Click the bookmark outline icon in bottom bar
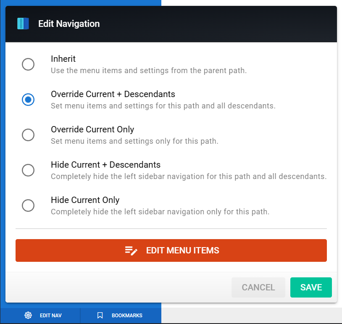This screenshot has height=324, width=342. [x=100, y=315]
